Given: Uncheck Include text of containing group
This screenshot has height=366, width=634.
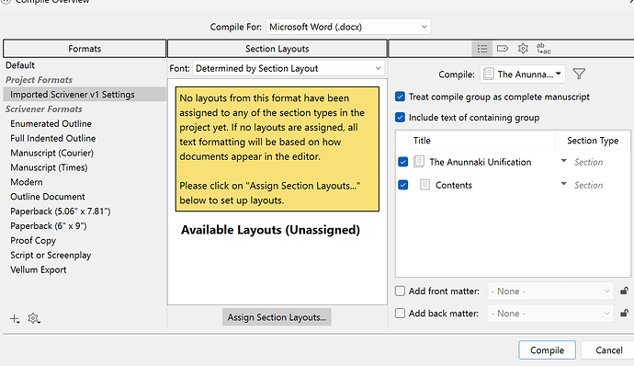Looking at the screenshot, I should (x=400, y=118).
